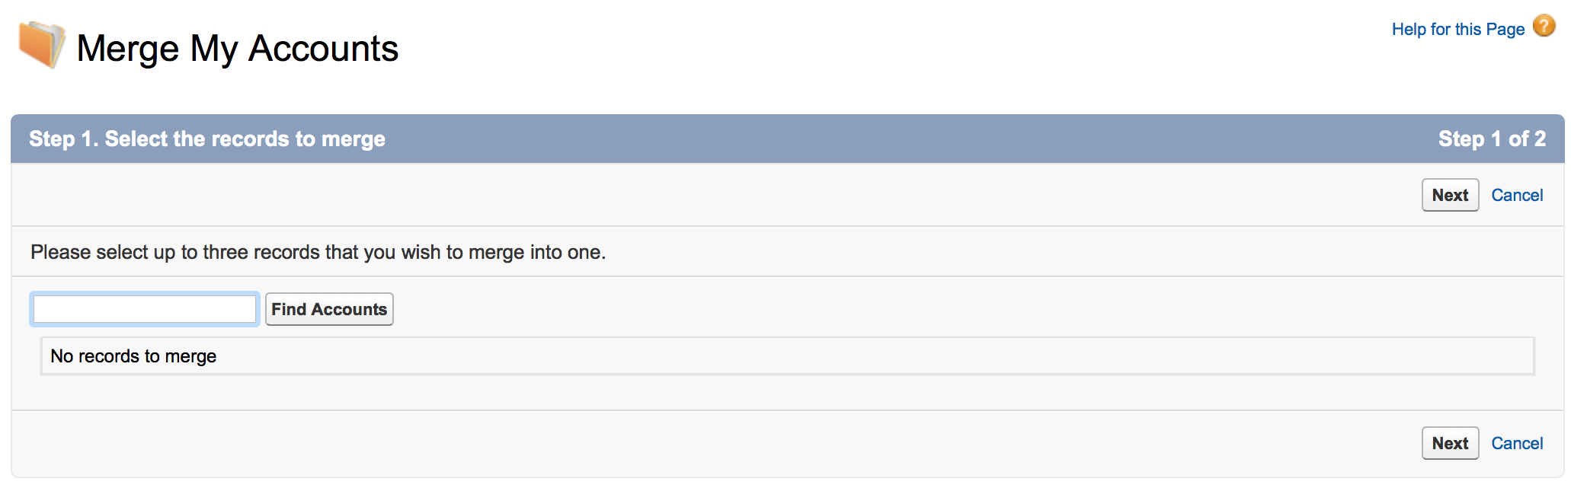Search accounts using the Find Accounts button

tap(329, 310)
